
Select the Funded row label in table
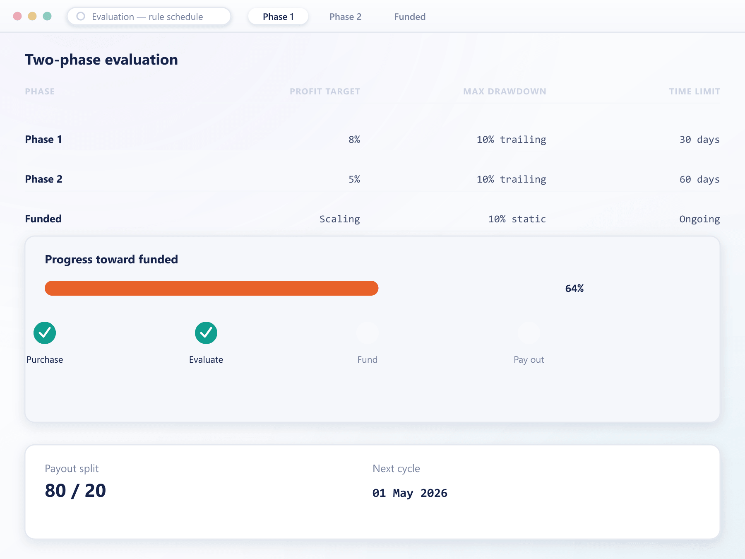tap(43, 219)
